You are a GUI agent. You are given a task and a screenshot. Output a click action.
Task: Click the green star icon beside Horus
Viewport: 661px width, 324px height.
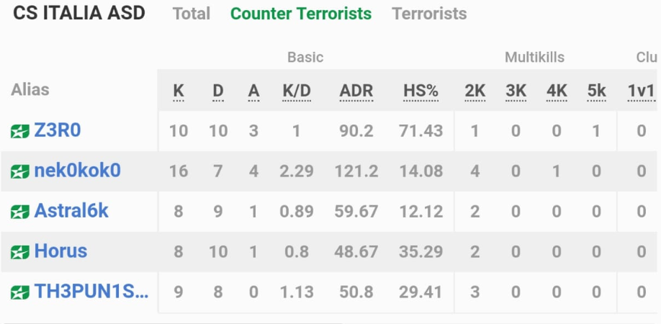click(x=20, y=253)
